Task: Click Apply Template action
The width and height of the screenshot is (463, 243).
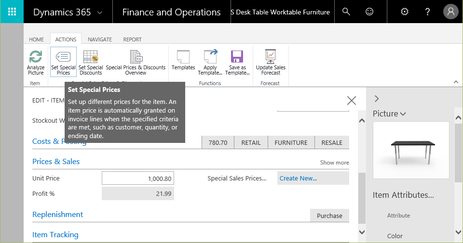Action: [210, 63]
